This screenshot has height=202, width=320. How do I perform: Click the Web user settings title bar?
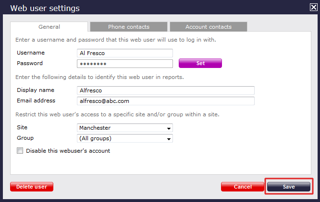click(144, 8)
